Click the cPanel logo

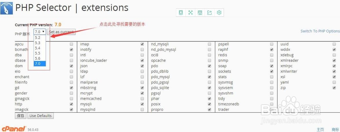(14, 129)
